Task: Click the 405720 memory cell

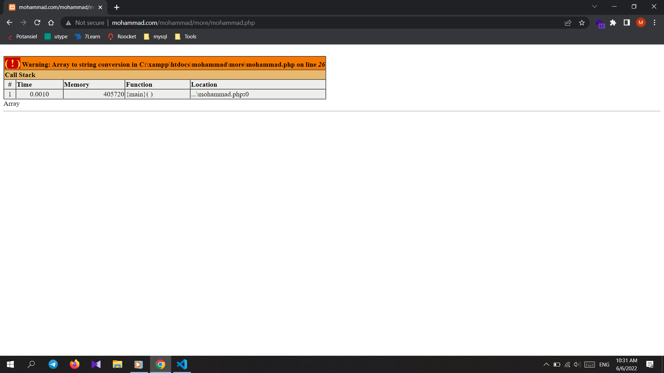Action: (x=94, y=94)
